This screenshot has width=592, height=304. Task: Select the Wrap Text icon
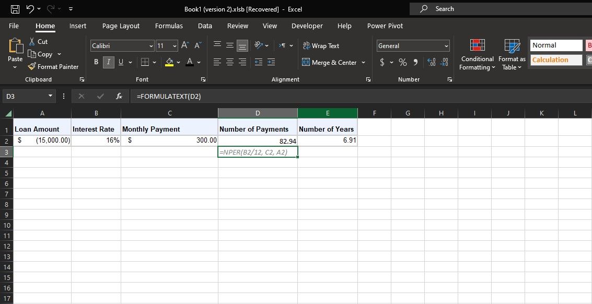click(x=307, y=46)
